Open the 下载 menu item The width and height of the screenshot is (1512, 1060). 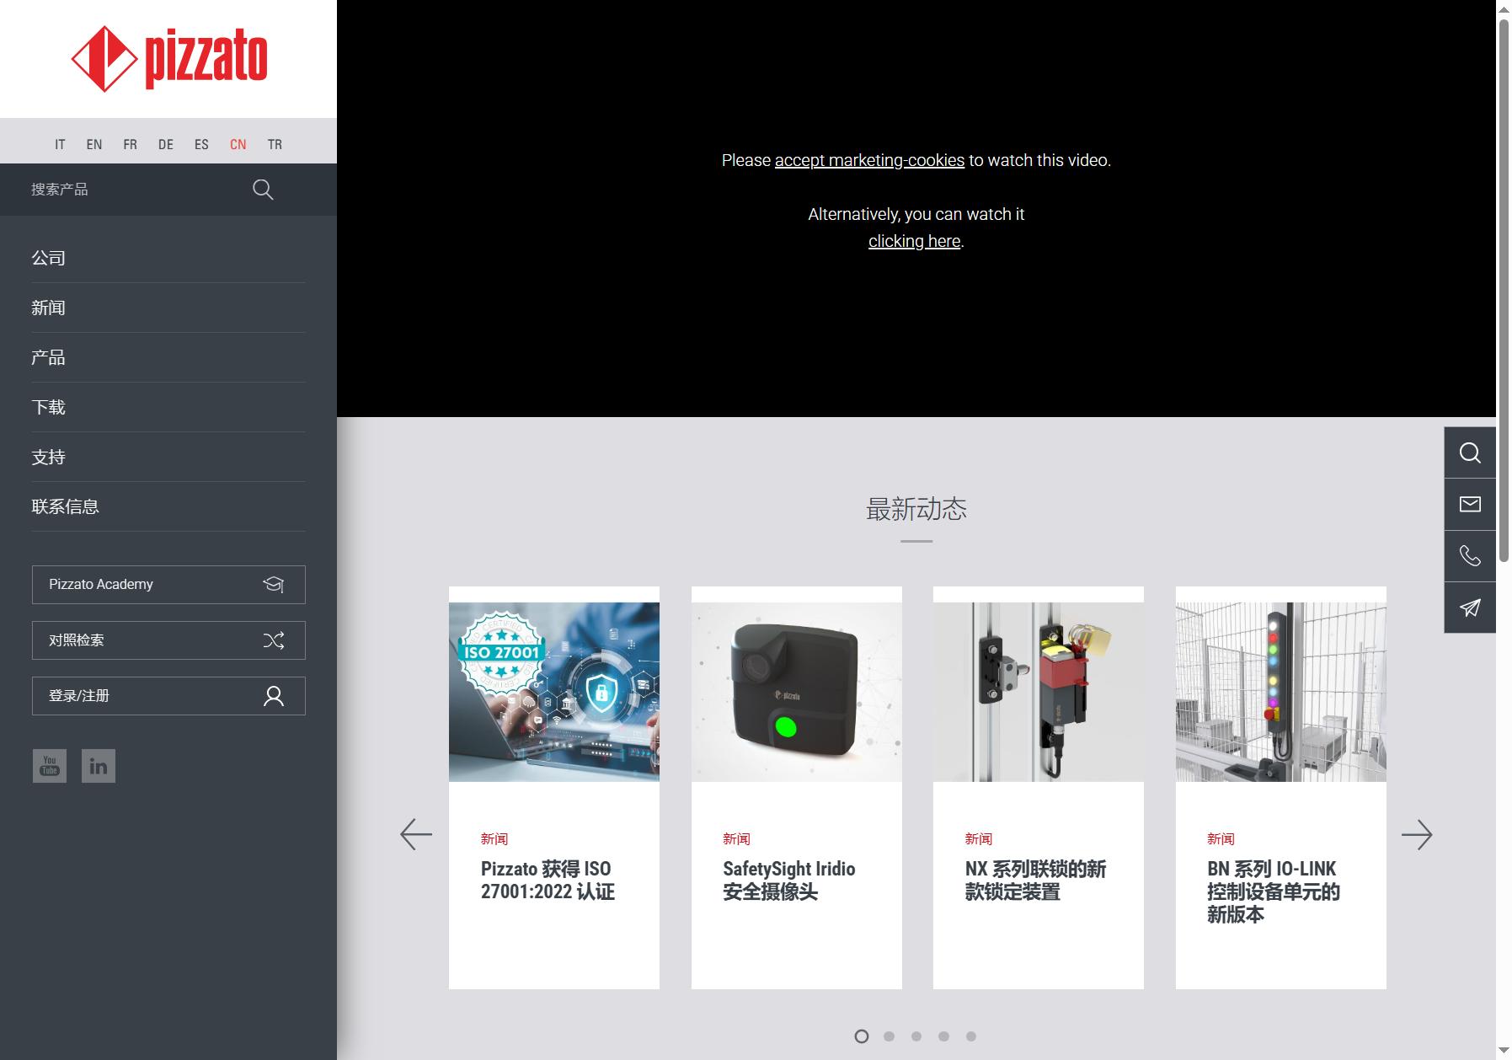[x=168, y=408]
